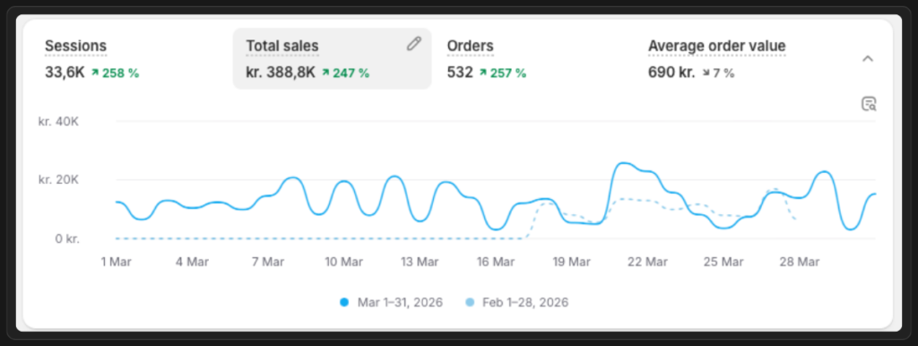Click the 1 Mar label on x-axis
Image resolution: width=918 pixels, height=346 pixels.
pyautogui.click(x=116, y=263)
